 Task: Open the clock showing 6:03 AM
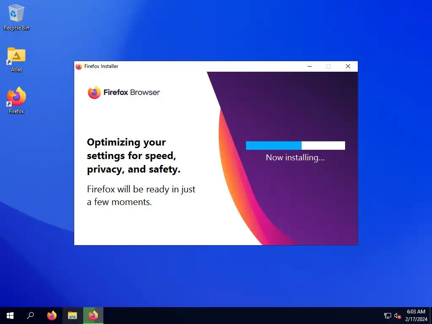tap(416, 316)
